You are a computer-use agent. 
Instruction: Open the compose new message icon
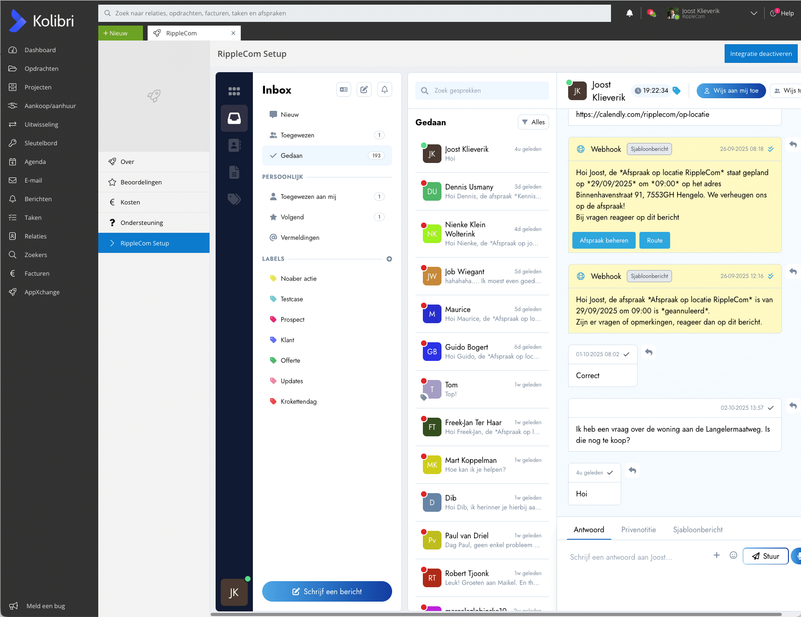pyautogui.click(x=364, y=89)
